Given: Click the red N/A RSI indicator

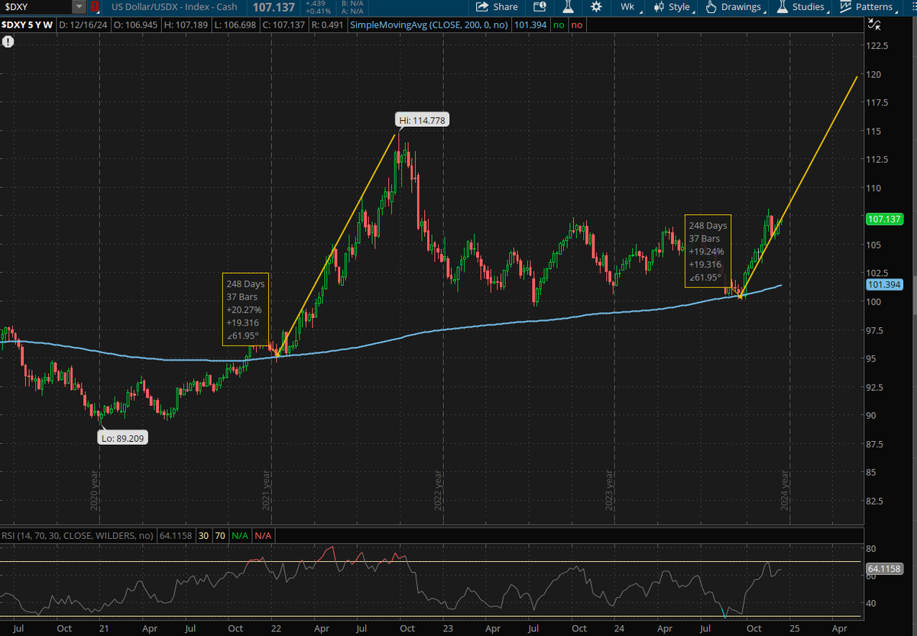Looking at the screenshot, I should (262, 536).
